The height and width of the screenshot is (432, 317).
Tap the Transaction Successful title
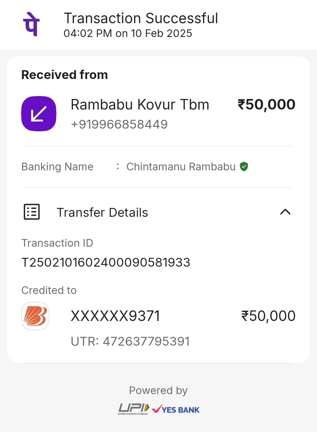141,18
